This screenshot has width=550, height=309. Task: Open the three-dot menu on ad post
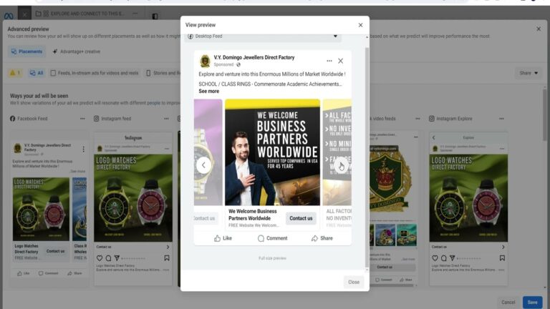[x=329, y=61]
